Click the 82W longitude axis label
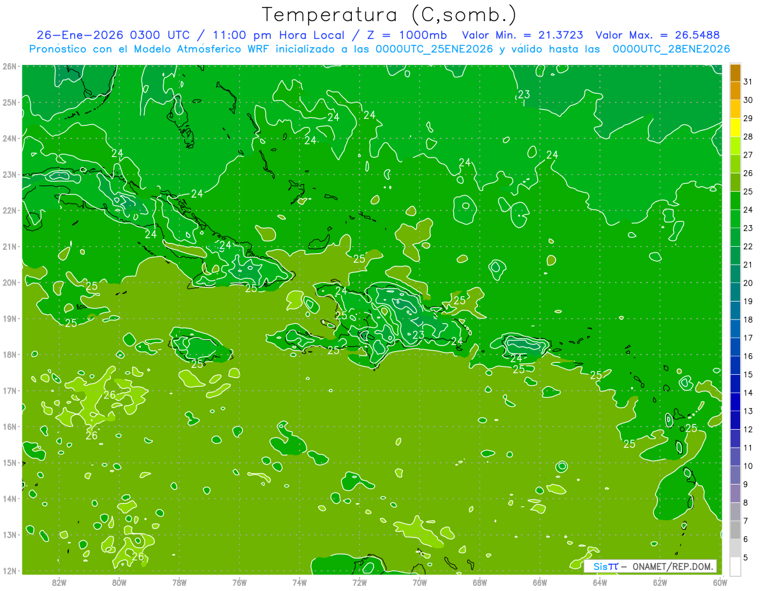This screenshot has height=591, width=765. (x=59, y=581)
